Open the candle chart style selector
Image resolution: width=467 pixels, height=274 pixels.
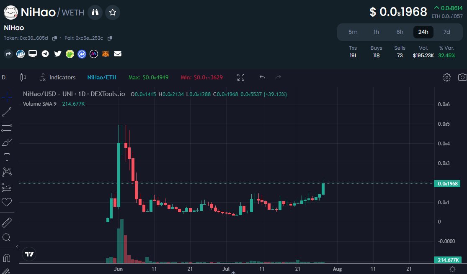click(x=23, y=77)
